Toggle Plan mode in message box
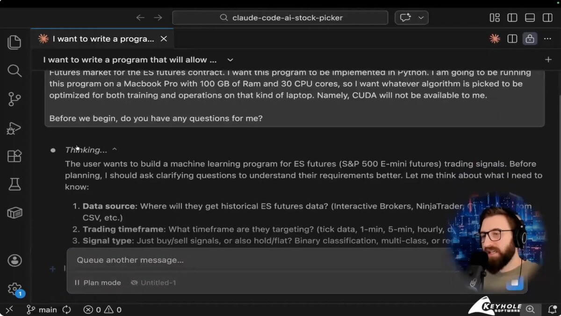 [98, 283]
